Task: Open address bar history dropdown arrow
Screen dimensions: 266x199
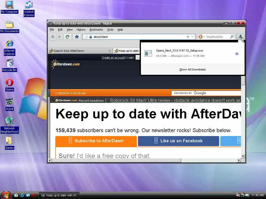Action: [x=192, y=37]
